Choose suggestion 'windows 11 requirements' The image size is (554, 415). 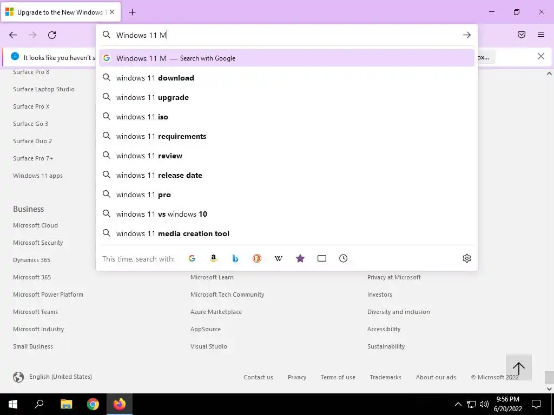point(287,136)
